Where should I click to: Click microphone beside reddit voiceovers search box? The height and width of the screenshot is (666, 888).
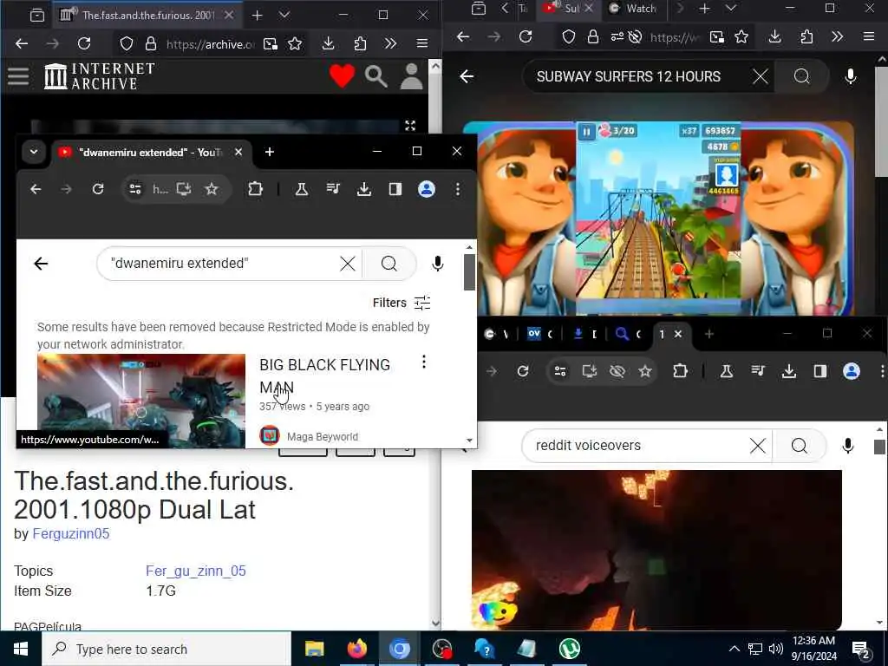click(848, 446)
